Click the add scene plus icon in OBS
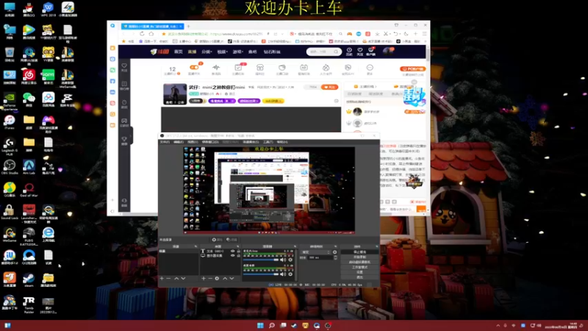This screenshot has width=588, height=331. click(162, 279)
